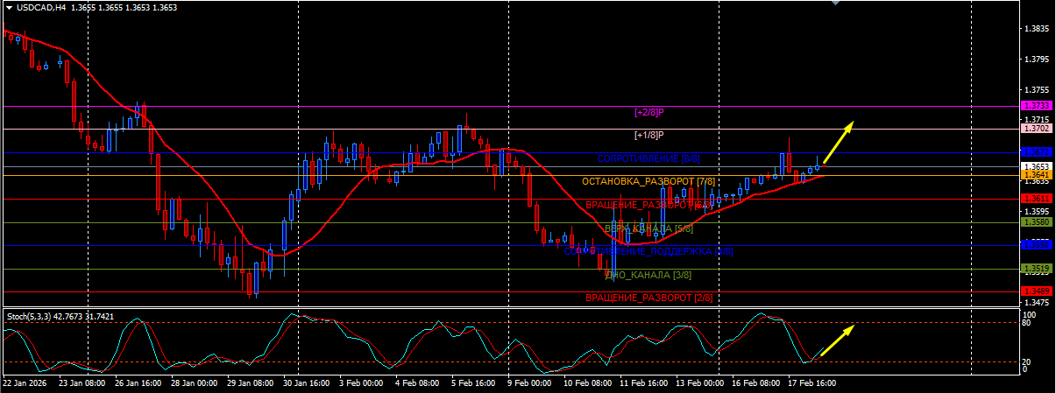Screen dimensions: 1056x393
Task: Click the green 1.3519 price label
Action: pos(1037,269)
